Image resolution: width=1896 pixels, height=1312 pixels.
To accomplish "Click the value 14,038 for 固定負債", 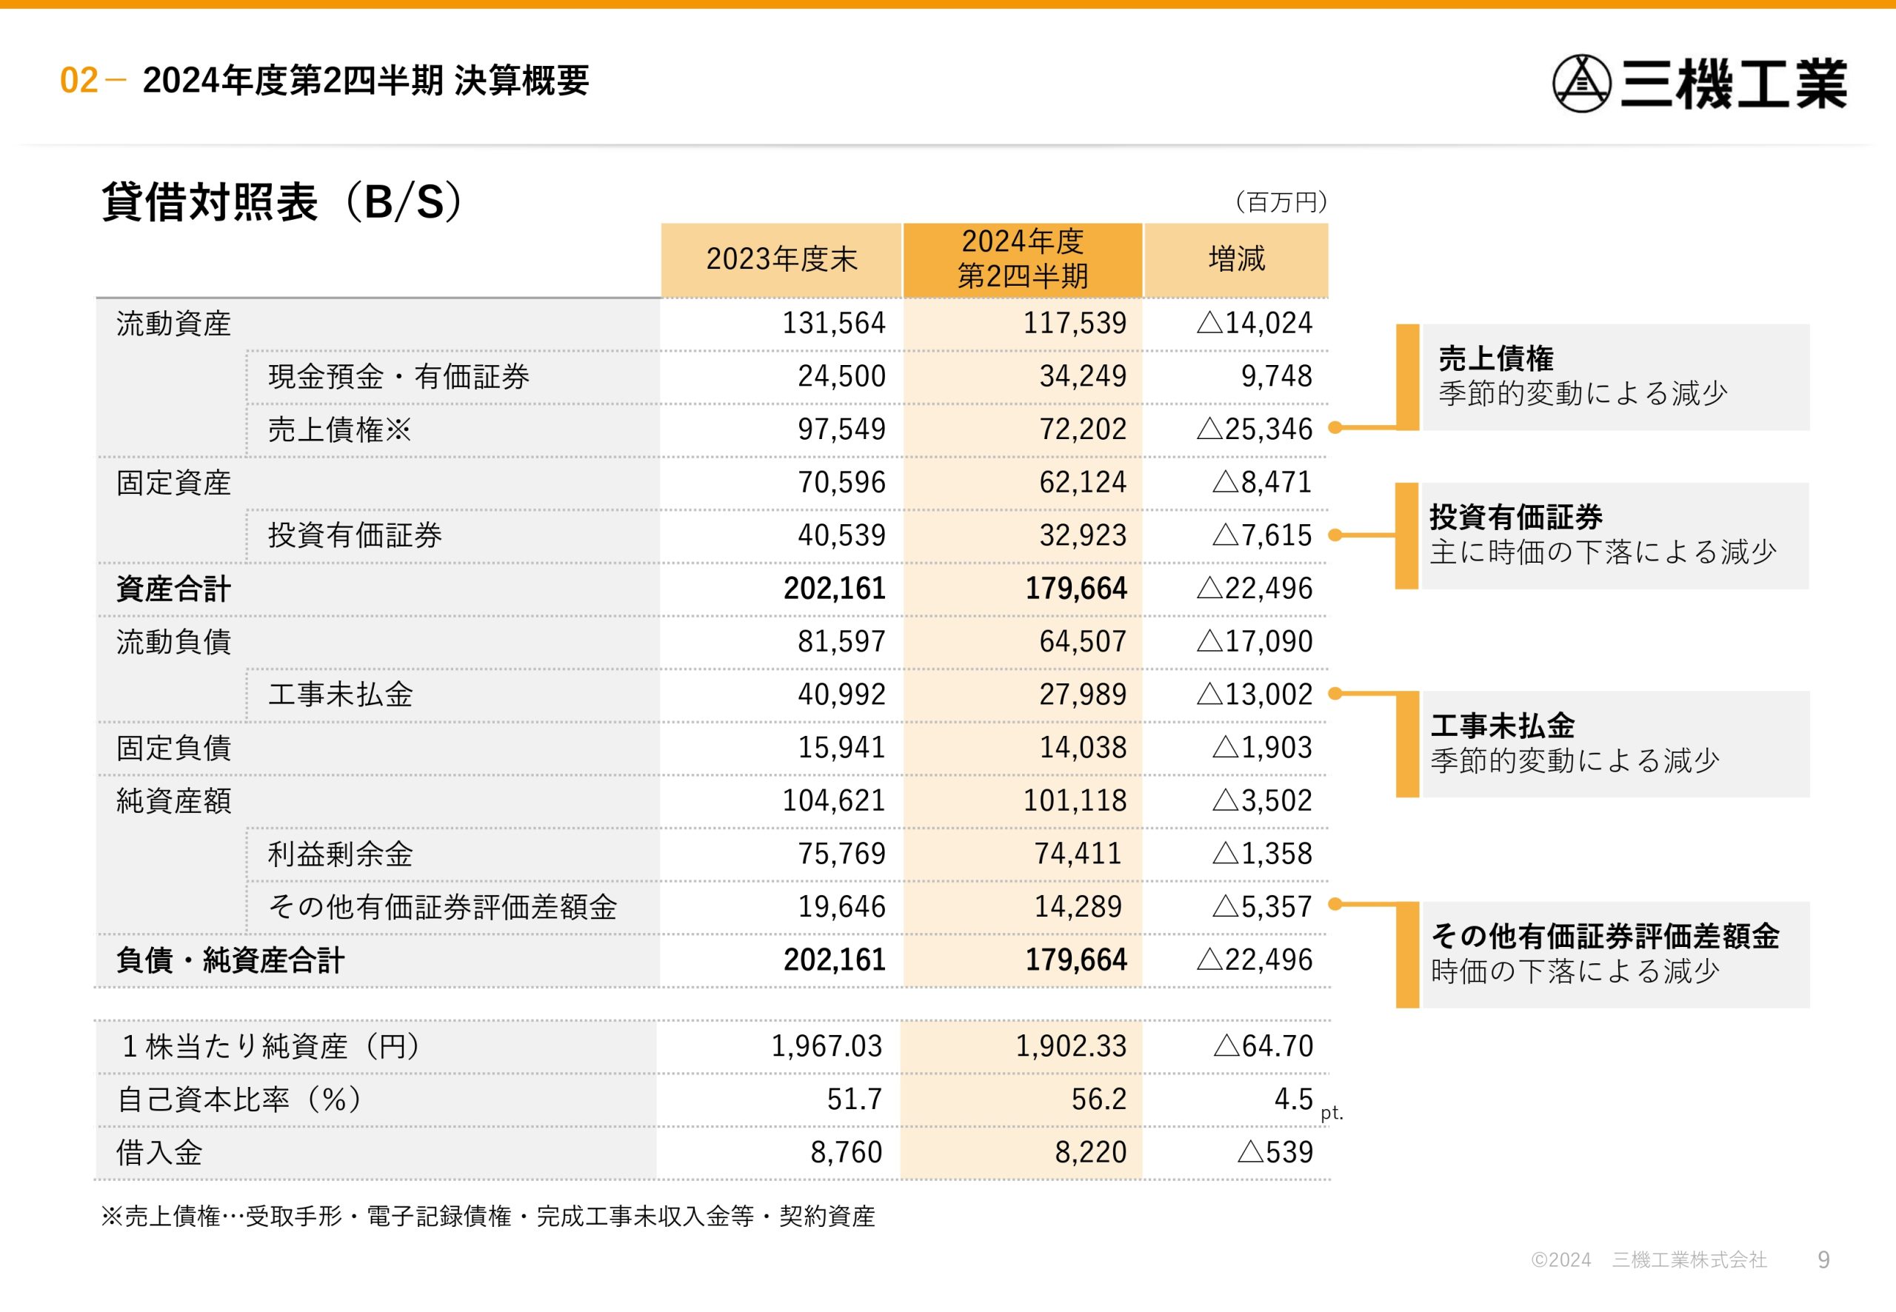I will 1083,747.
